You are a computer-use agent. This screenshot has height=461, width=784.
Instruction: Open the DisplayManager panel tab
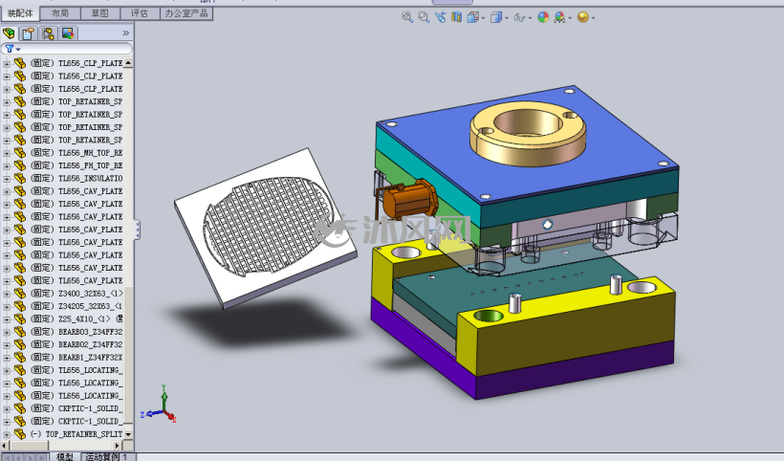pyautogui.click(x=68, y=33)
